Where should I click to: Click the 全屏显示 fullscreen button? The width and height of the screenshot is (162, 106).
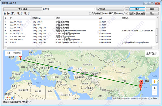click(x=152, y=53)
